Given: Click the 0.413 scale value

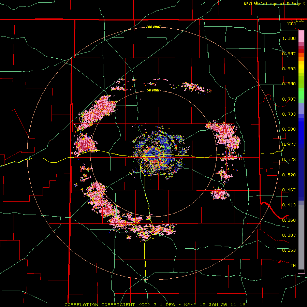Looking at the screenshot, I should tap(289, 205).
